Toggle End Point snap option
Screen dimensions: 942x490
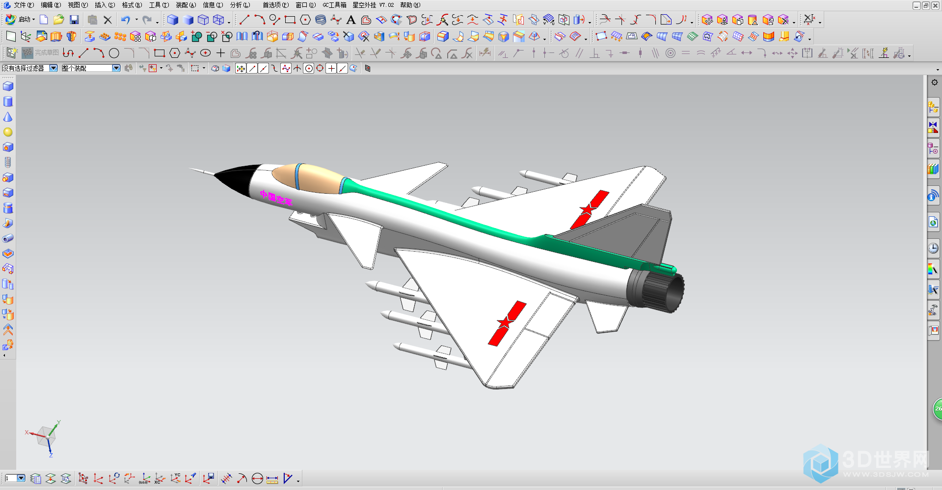[252, 69]
